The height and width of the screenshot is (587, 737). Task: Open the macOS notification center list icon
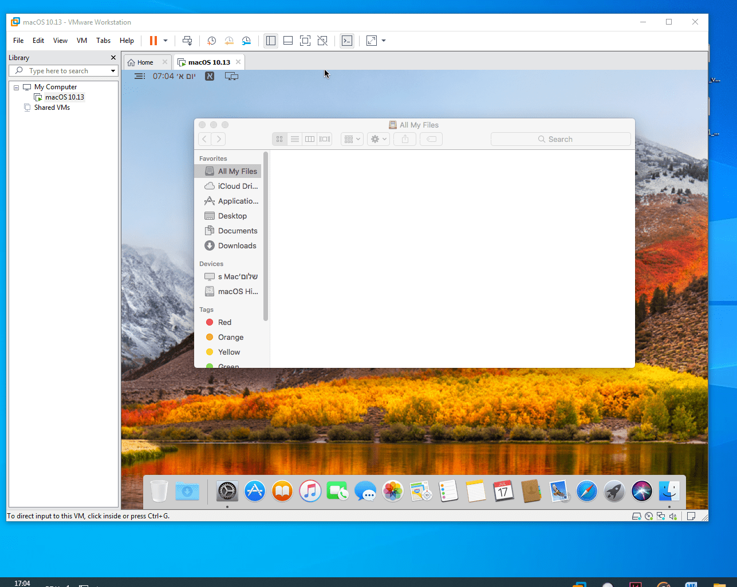(x=140, y=76)
